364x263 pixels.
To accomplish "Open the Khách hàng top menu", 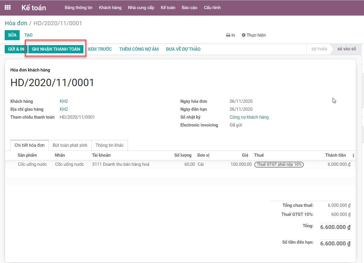I will click(x=110, y=8).
